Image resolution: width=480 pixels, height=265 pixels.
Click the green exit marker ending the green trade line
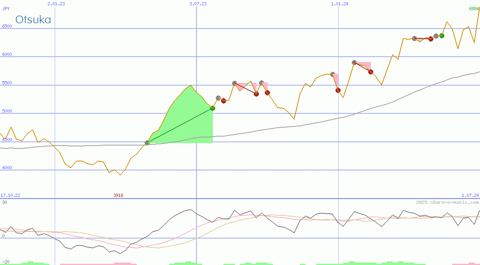(212, 108)
